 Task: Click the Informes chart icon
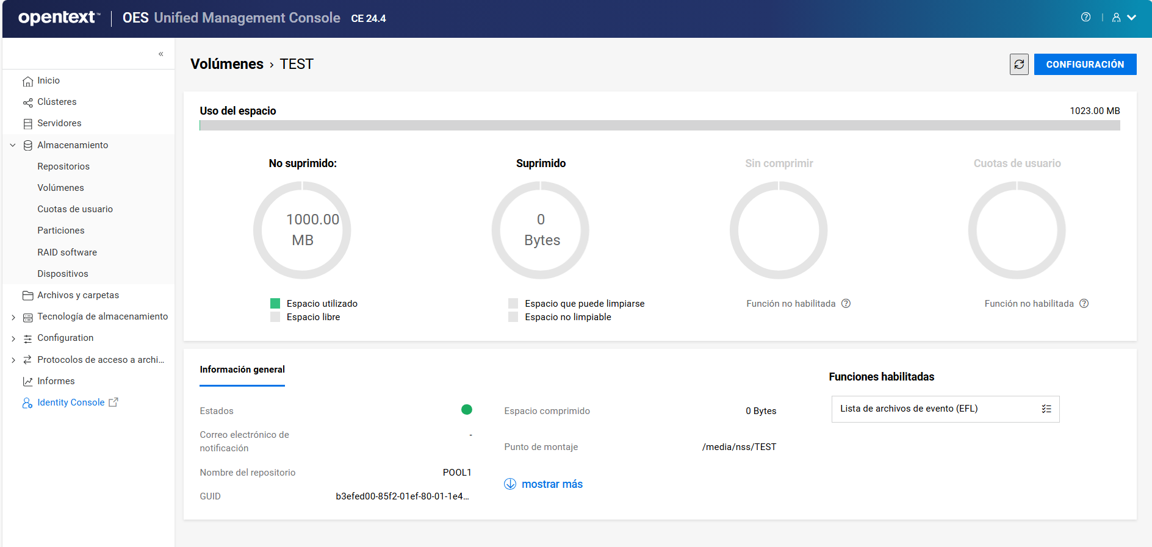click(x=27, y=382)
